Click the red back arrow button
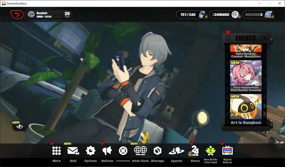 tap(17, 15)
